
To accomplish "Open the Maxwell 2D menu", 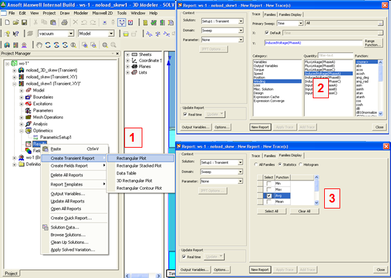I will (x=102, y=13).
